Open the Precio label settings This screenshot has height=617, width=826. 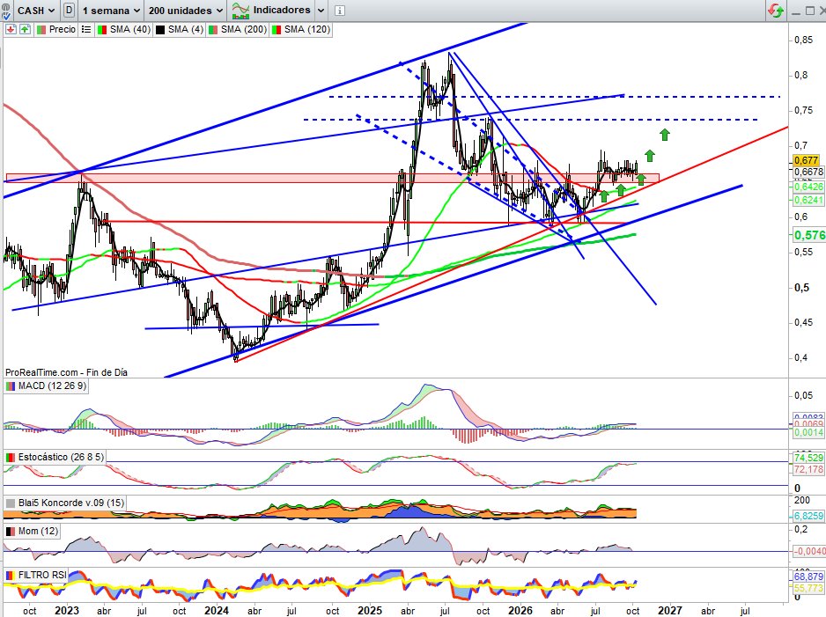[x=63, y=29]
